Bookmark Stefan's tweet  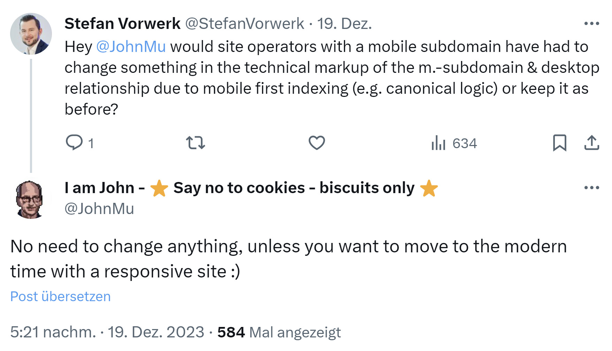[x=559, y=143]
